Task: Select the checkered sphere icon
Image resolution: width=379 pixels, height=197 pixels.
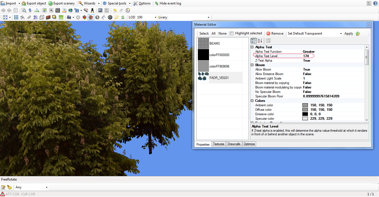Action: (110, 17)
